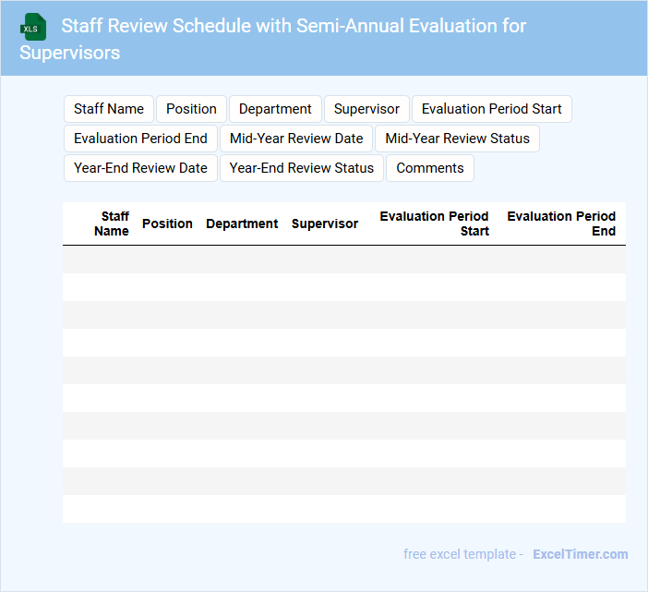Image resolution: width=648 pixels, height=592 pixels.
Task: Click the Year-End Review Date tag
Action: pyautogui.click(x=140, y=168)
